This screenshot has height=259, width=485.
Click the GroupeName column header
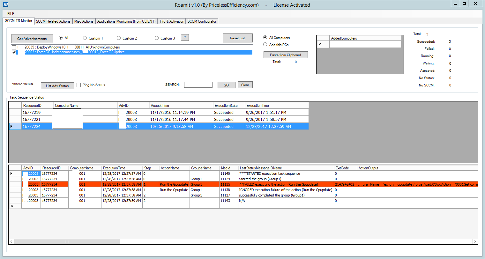pyautogui.click(x=205, y=168)
